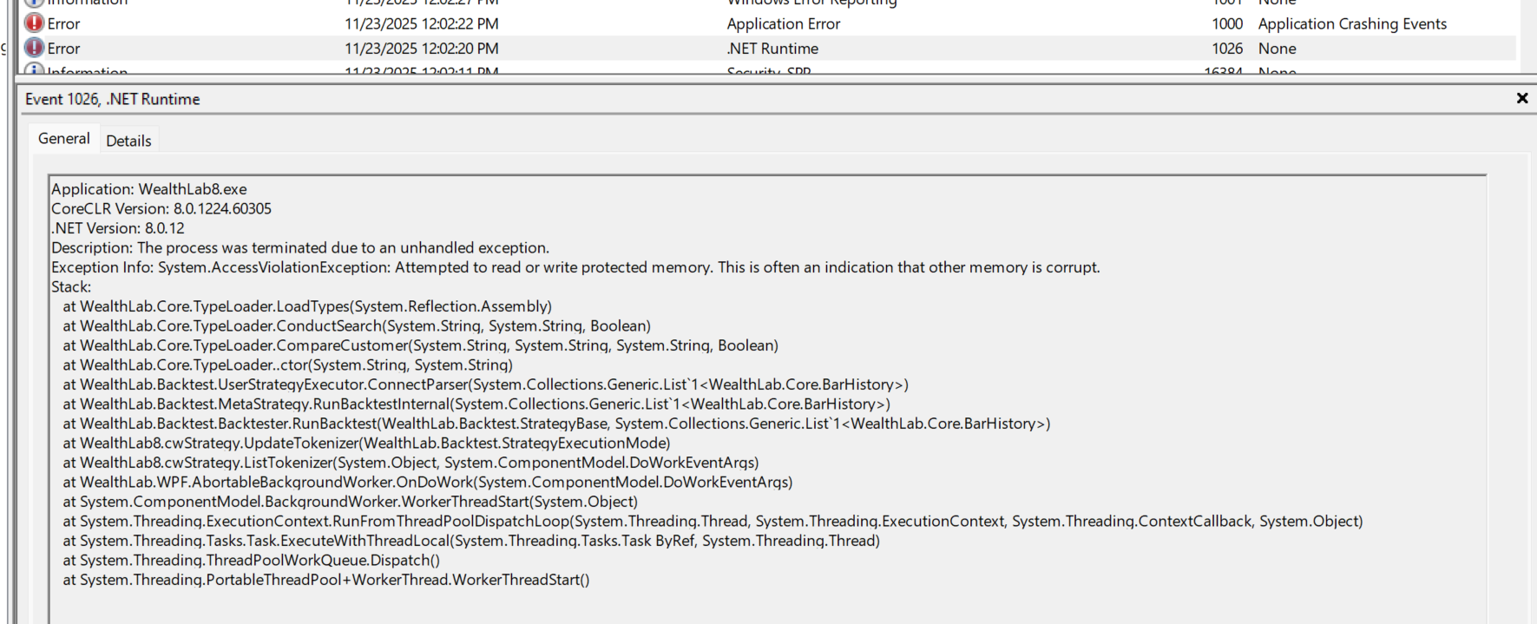This screenshot has height=624, width=1537.
Task: Close the Event 1026 preview pane
Action: pos(1521,99)
